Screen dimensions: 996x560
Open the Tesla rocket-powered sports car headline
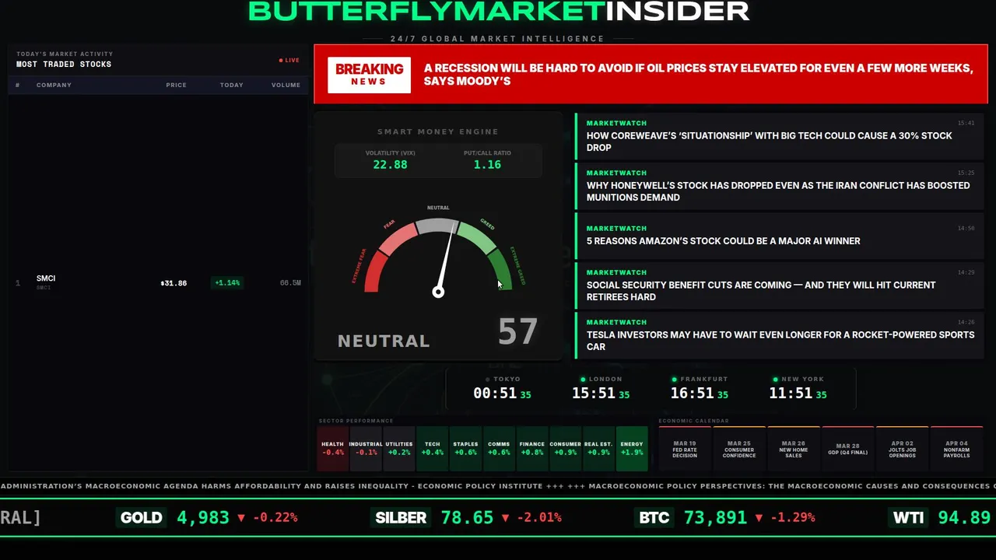(x=778, y=336)
